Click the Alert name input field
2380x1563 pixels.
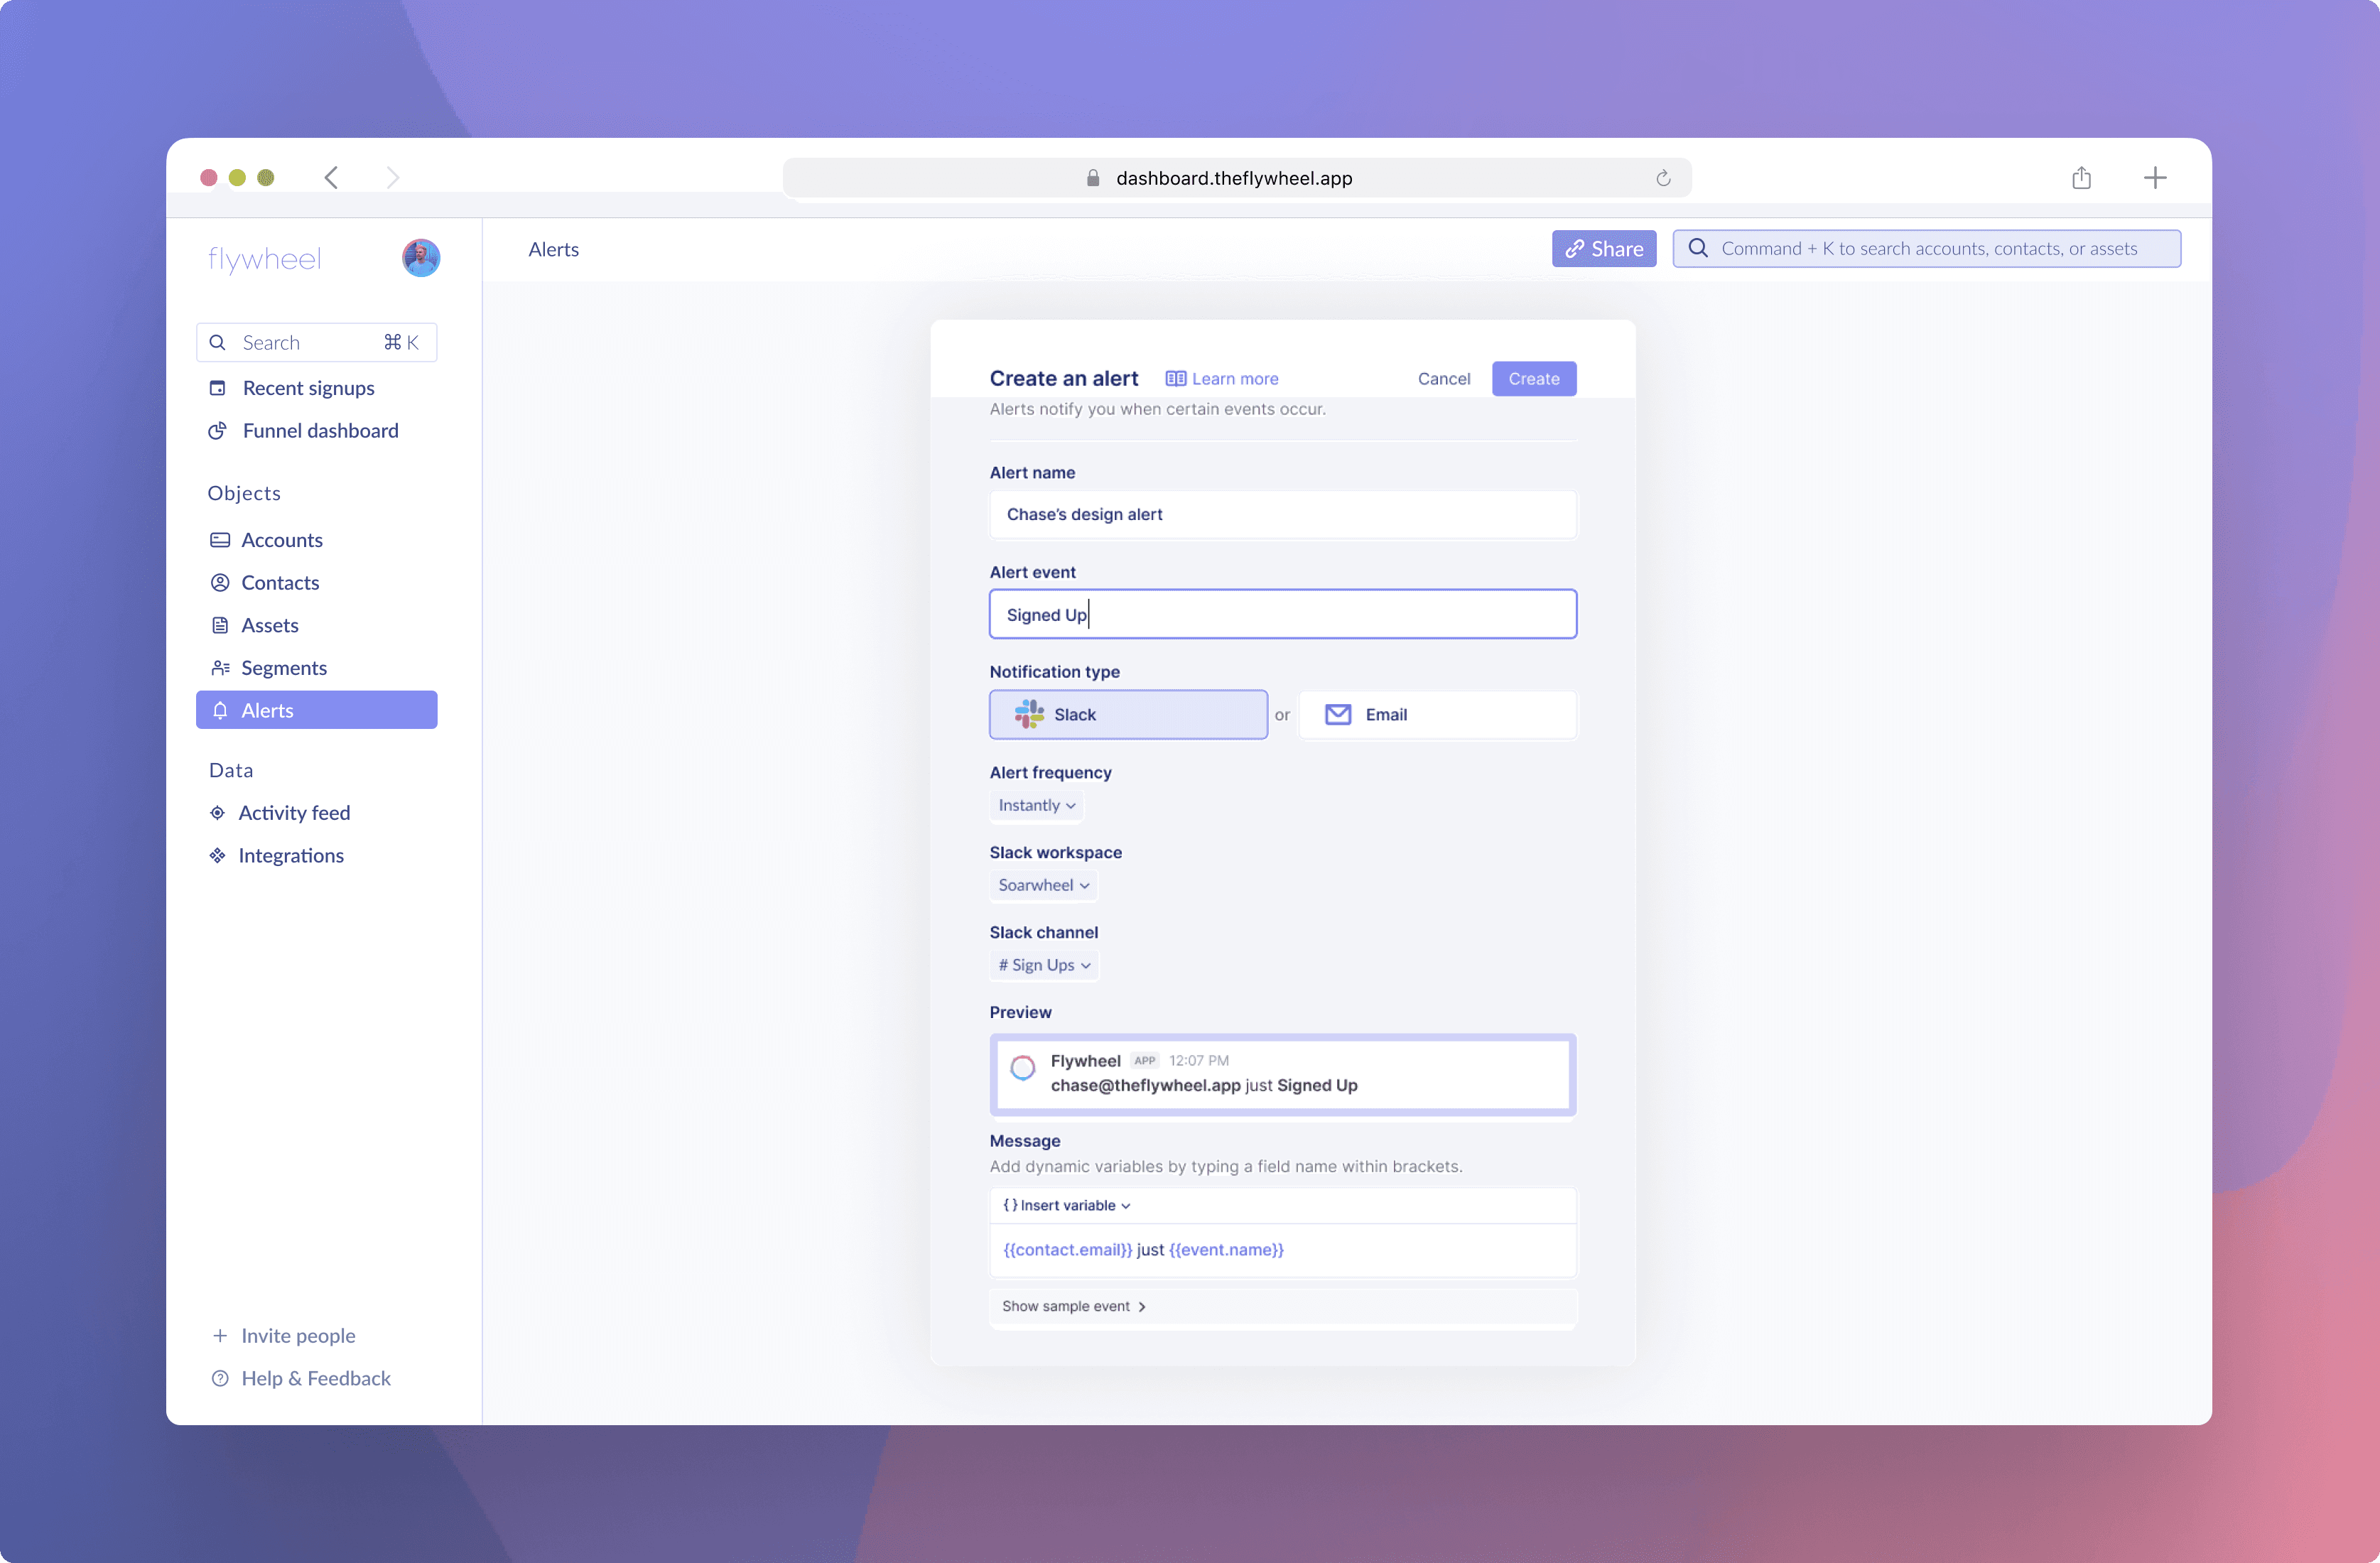pyautogui.click(x=1282, y=514)
